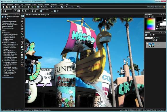The width and height of the screenshot is (167, 112).
Task: Select the Clone brush tool in toolbox
Action: [x=22, y=37]
